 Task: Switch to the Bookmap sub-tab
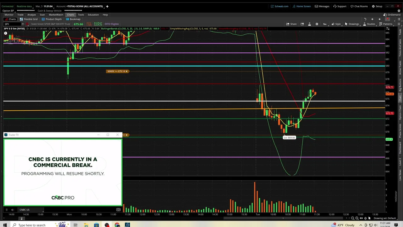73,19
